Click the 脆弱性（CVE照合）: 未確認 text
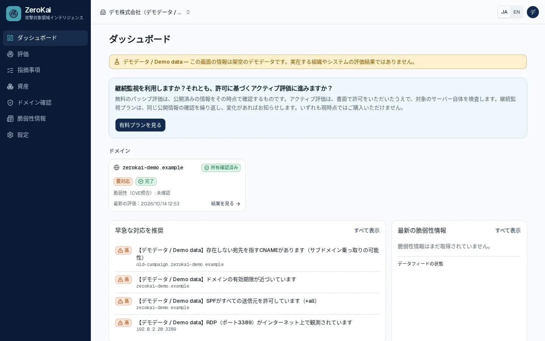 click(142, 193)
